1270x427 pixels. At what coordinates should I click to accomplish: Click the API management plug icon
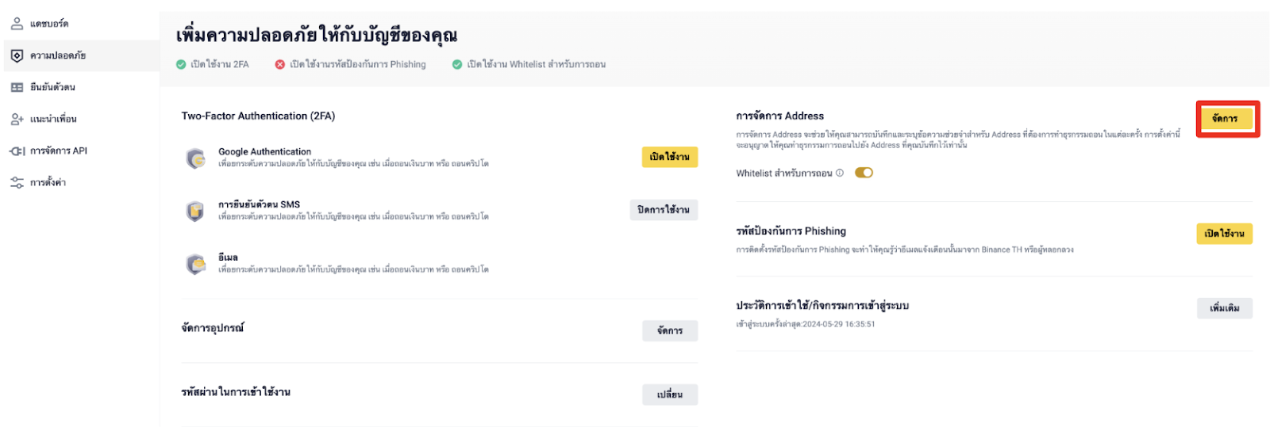coord(17,151)
